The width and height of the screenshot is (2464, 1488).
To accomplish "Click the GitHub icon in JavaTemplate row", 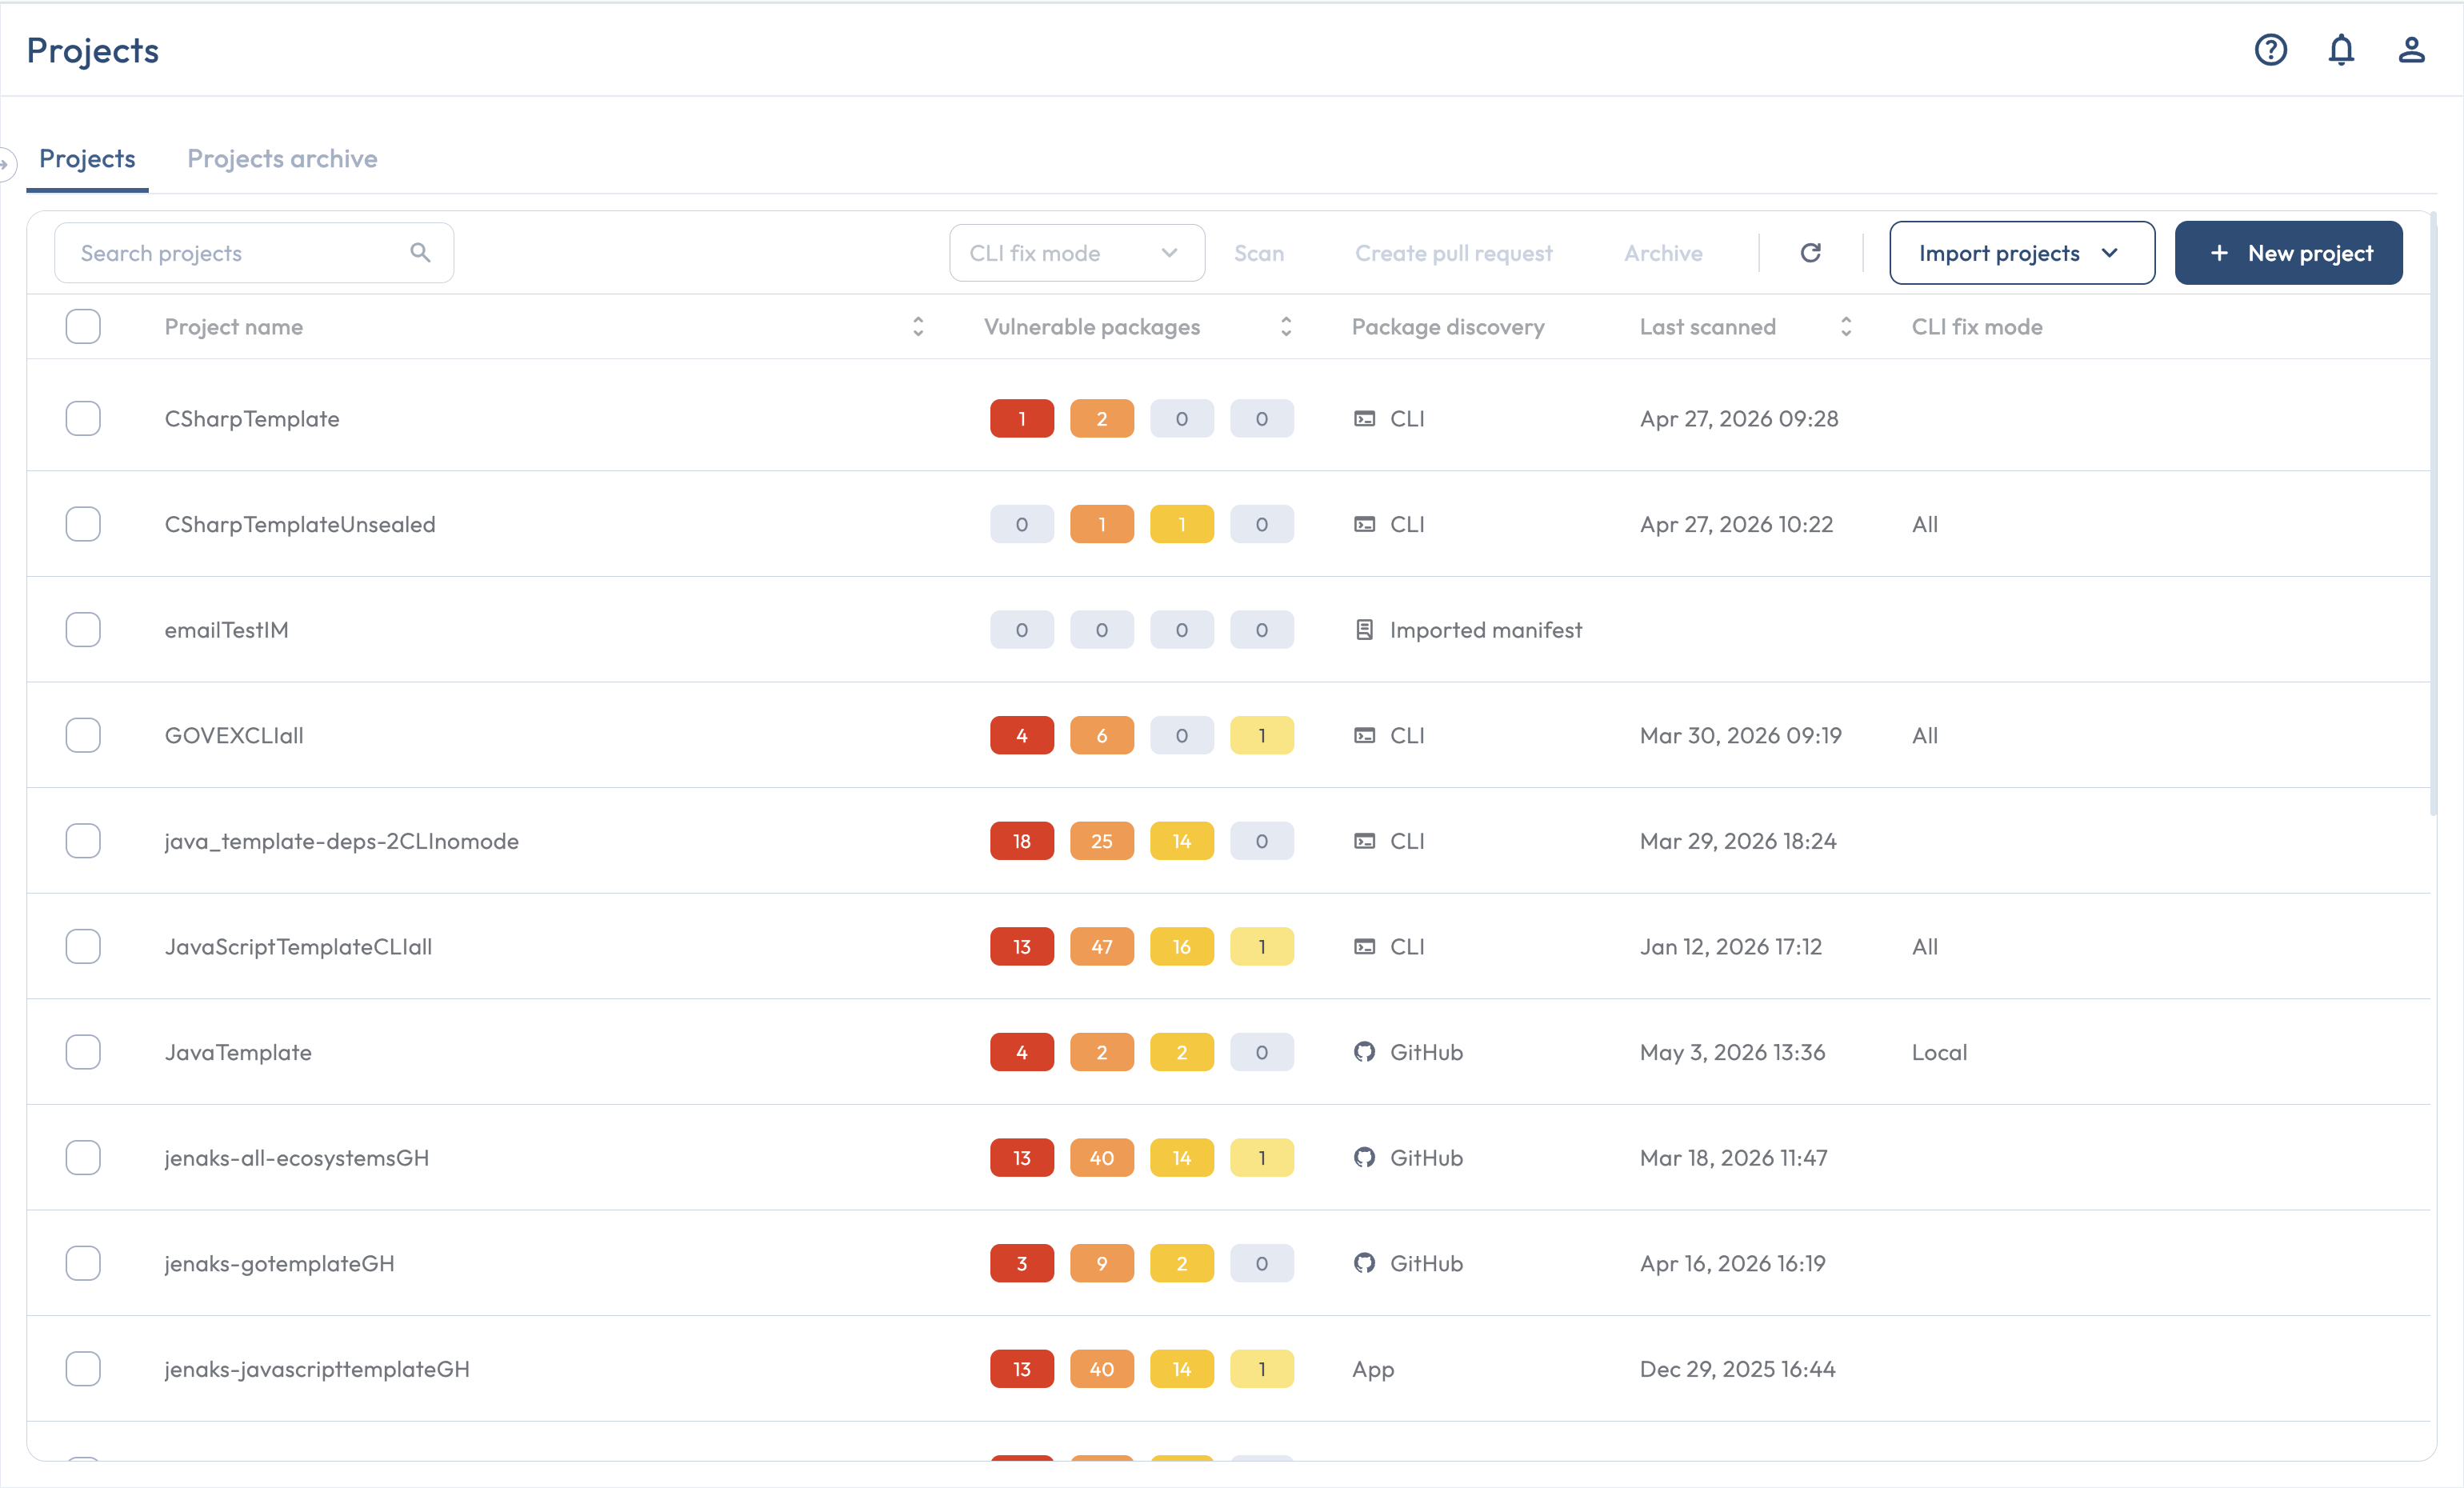I will (1364, 1052).
